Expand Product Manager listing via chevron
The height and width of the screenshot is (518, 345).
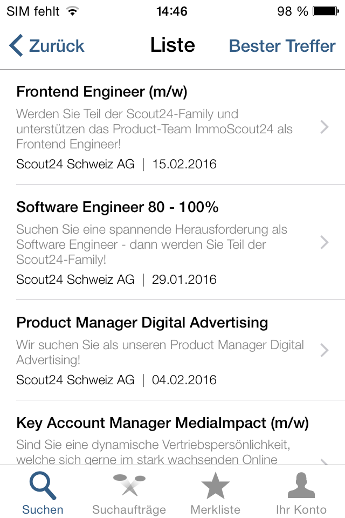324,350
